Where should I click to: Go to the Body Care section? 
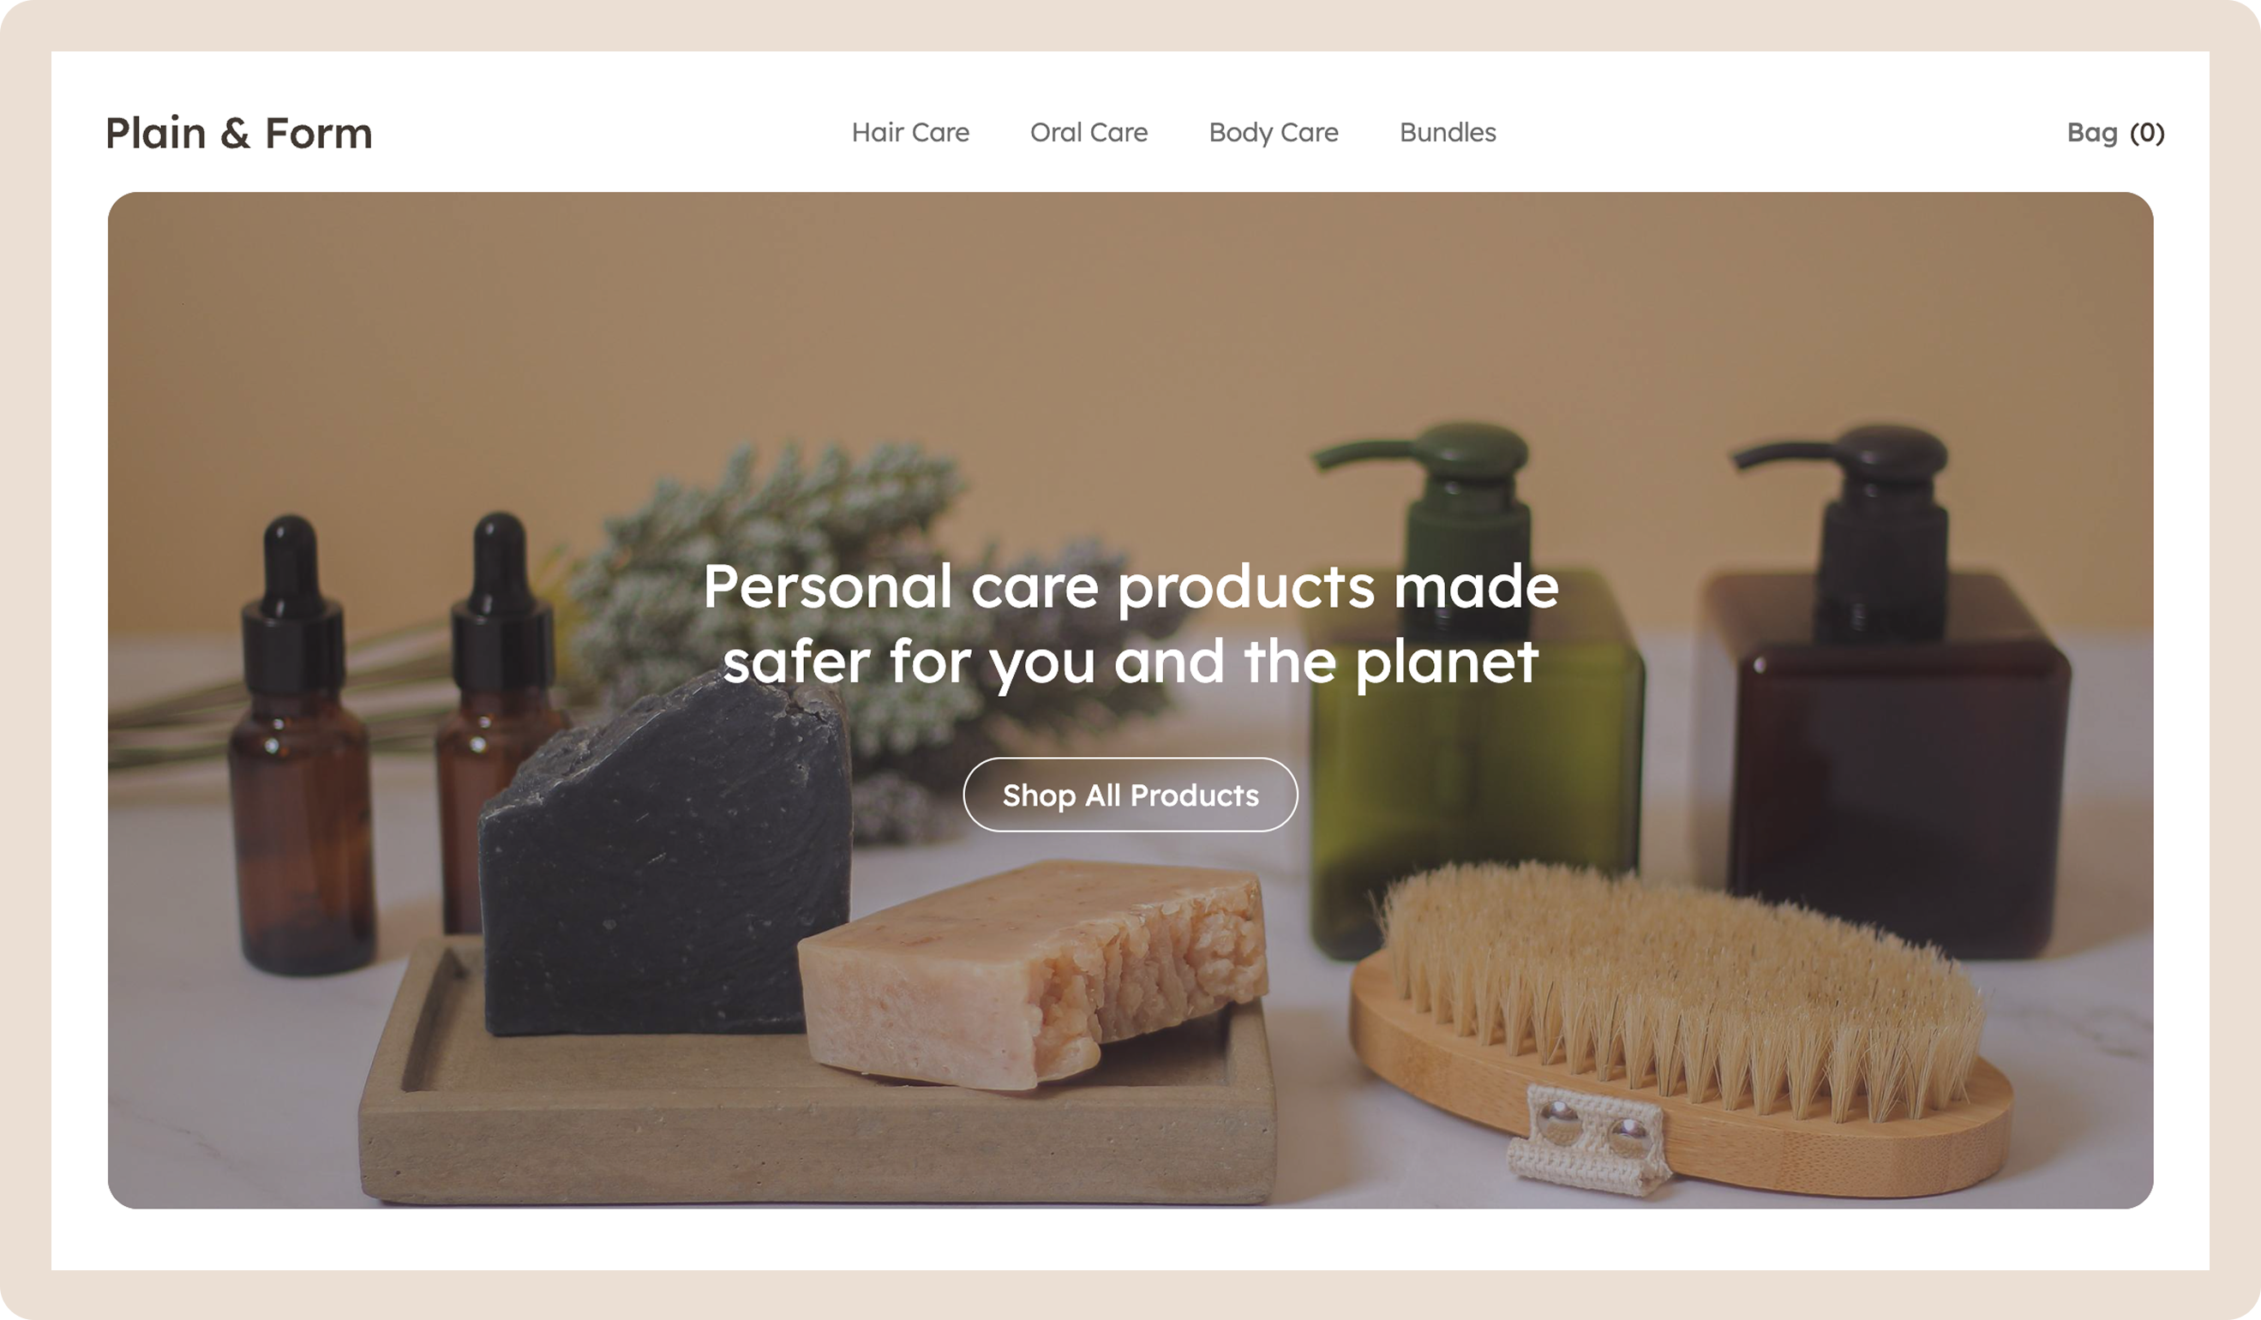pos(1273,133)
